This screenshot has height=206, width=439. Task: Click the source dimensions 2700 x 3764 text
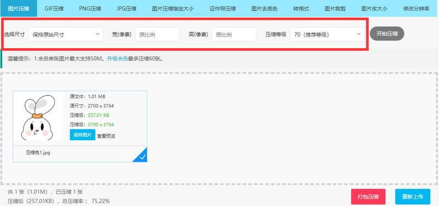pyautogui.click(x=101, y=106)
